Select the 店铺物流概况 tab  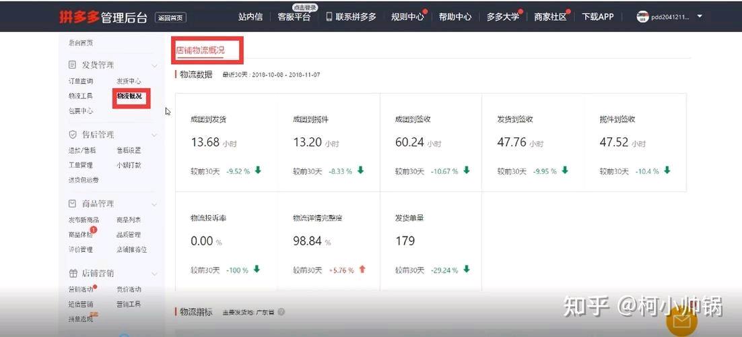(x=200, y=51)
